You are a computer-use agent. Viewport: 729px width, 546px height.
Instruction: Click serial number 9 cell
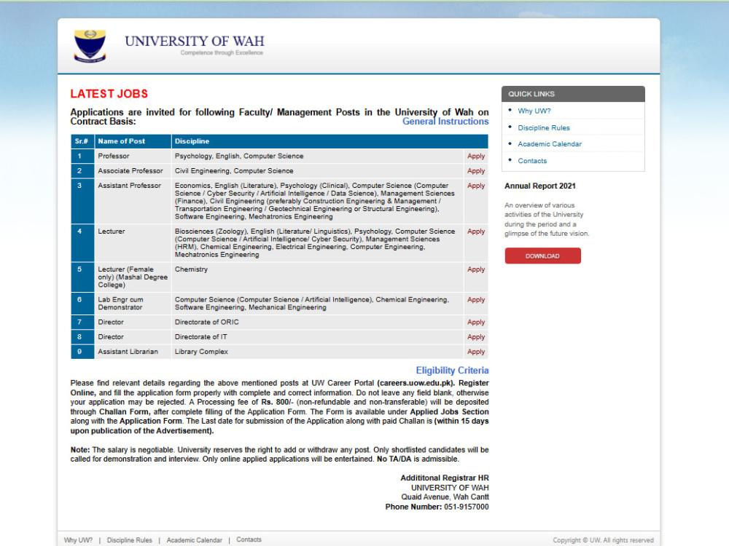(82, 352)
